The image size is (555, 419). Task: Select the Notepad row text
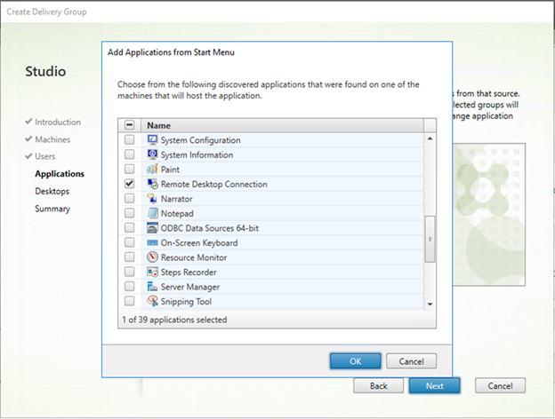[x=177, y=213]
